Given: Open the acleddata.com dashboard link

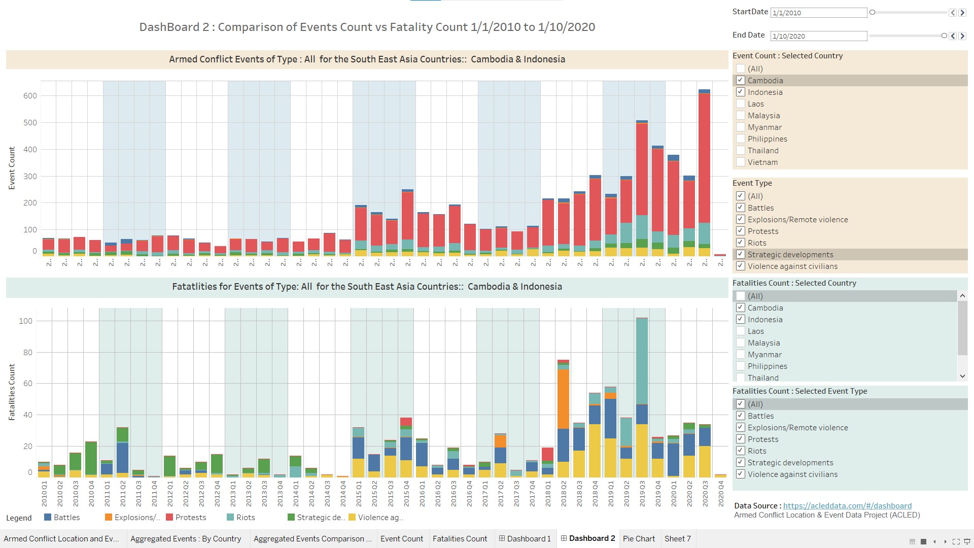Looking at the screenshot, I should (x=847, y=505).
